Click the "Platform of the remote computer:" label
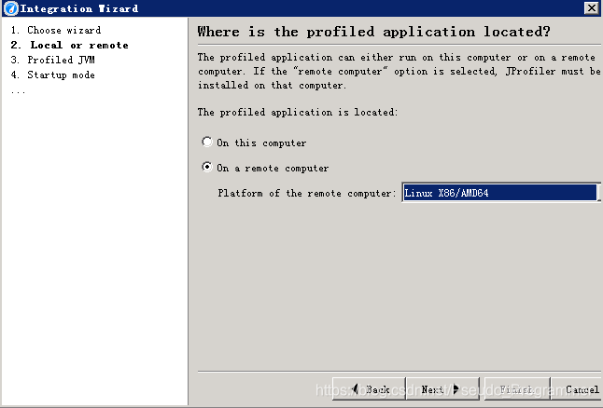The image size is (603, 408). point(307,193)
